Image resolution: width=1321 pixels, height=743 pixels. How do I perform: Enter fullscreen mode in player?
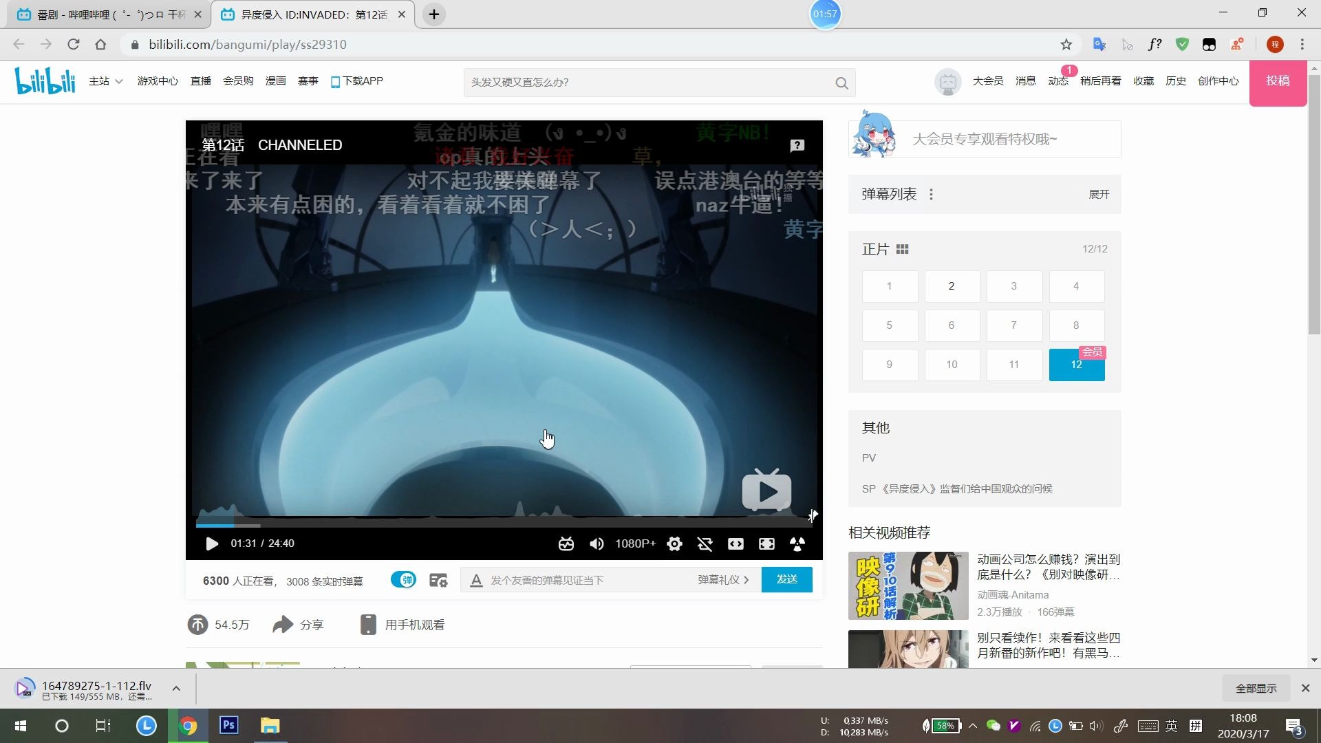tap(766, 544)
